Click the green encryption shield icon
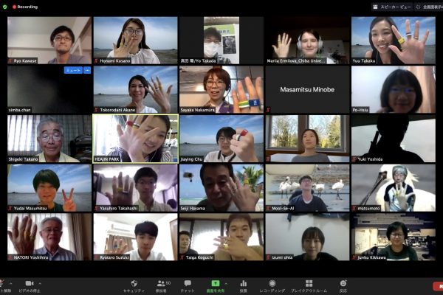This screenshot has width=443, height=295. coord(5,7)
